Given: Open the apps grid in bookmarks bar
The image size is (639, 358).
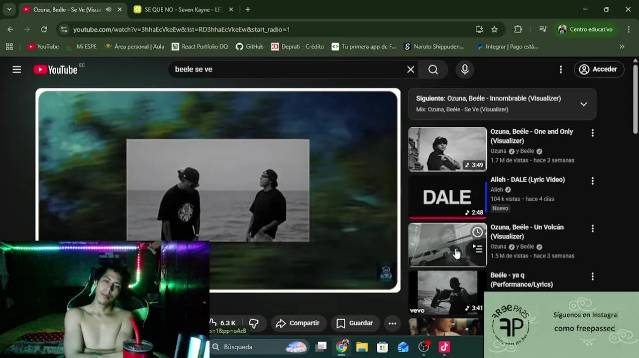Looking at the screenshot, I should tap(9, 47).
